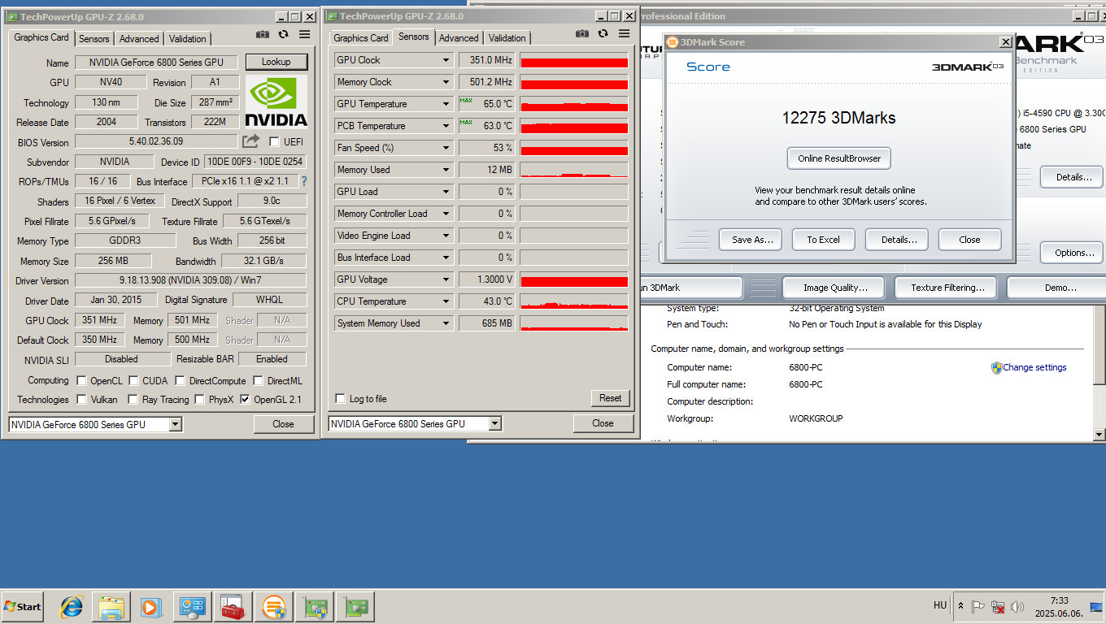Open Action Center flag icon in tray
Screen dimensions: 1106x624
[x=978, y=607]
